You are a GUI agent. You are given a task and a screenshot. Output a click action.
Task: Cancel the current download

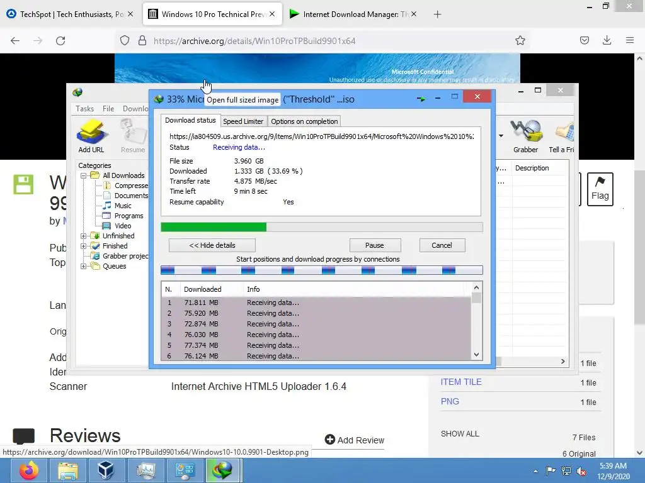(442, 245)
